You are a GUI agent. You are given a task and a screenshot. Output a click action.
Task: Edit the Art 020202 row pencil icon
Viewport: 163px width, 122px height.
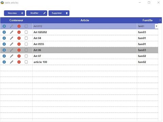tap(12, 32)
